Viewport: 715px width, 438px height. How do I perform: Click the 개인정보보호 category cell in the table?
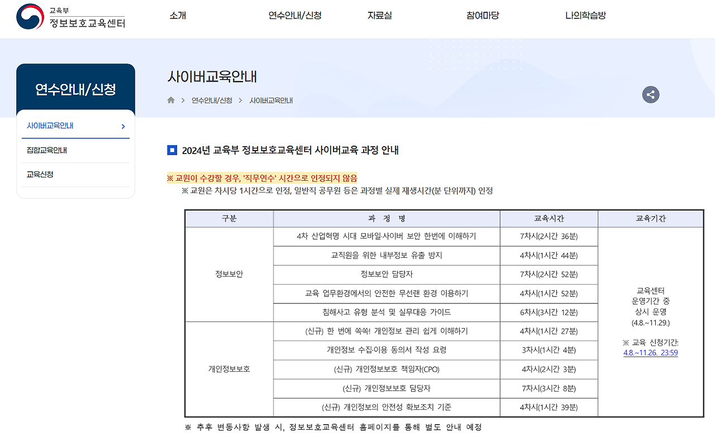228,369
